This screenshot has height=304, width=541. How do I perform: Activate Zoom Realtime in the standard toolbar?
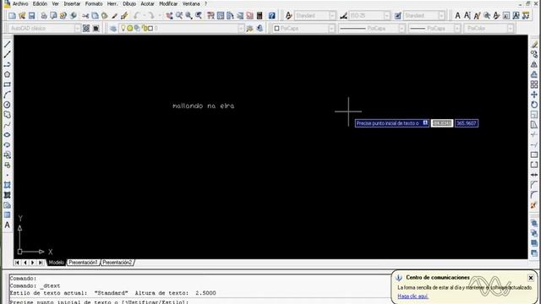coord(179,15)
